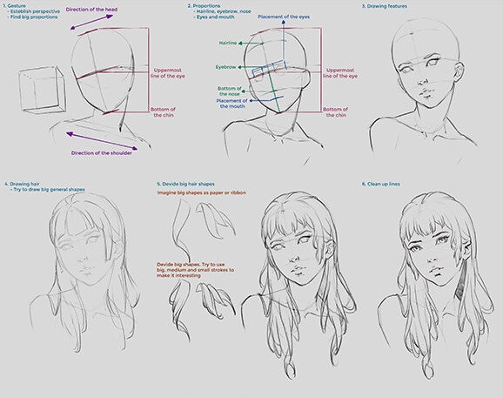Click the "Find big proportions" bullet text
Viewport: 503px width, 398px height.
(34, 17)
